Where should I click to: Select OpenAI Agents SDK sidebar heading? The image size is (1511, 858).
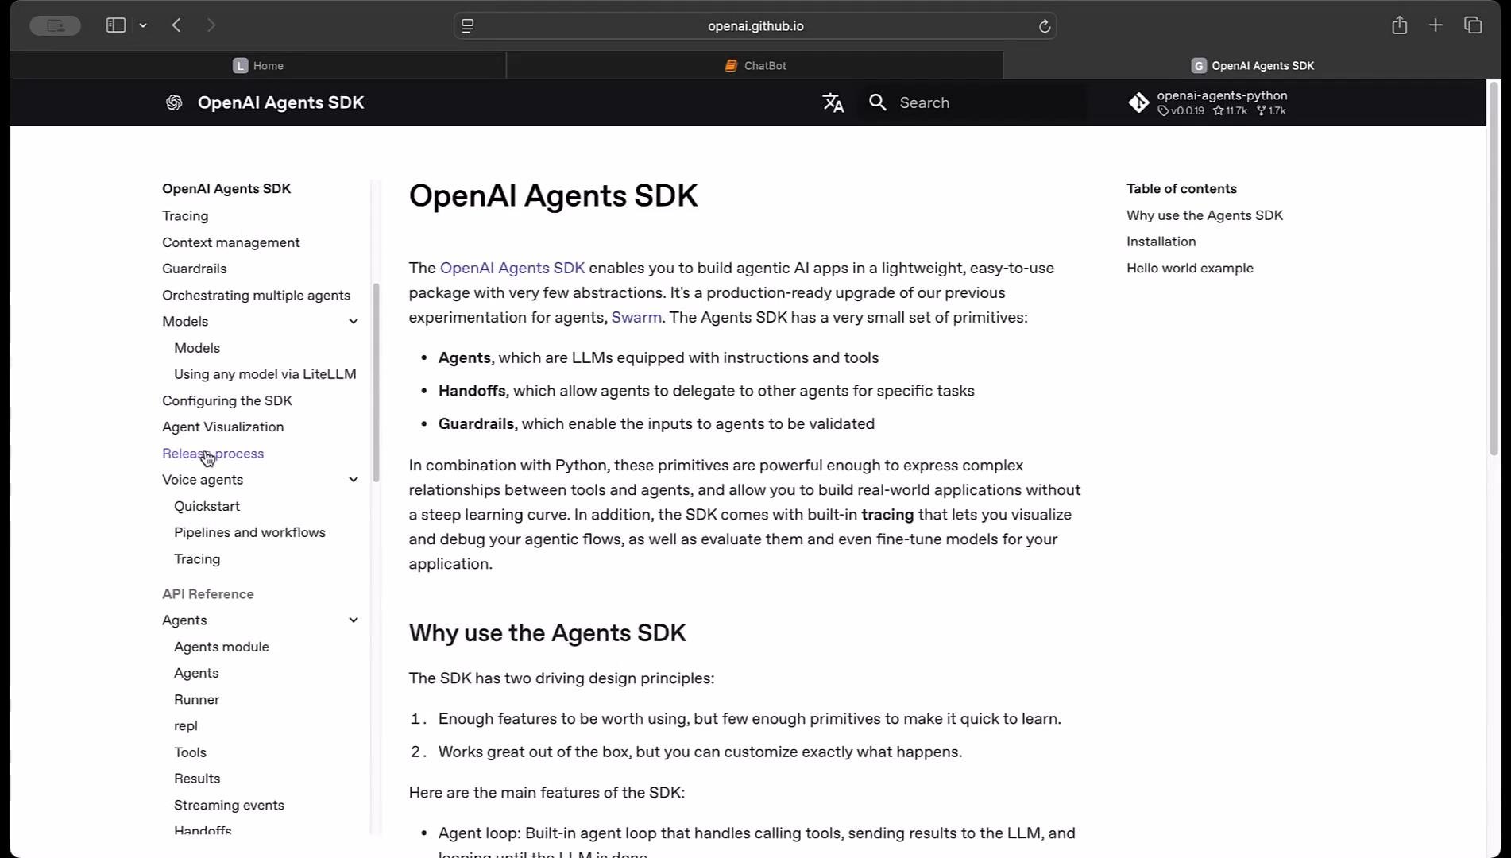(x=226, y=188)
